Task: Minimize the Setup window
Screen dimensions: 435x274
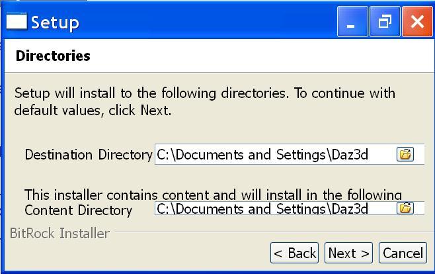Action: click(352, 22)
